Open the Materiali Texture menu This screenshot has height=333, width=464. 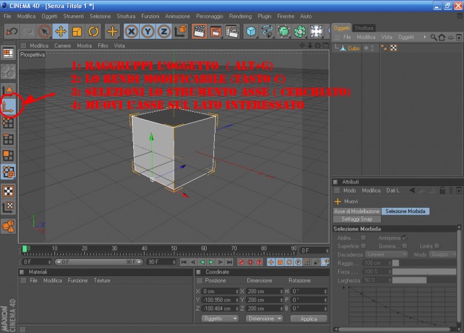click(x=102, y=281)
